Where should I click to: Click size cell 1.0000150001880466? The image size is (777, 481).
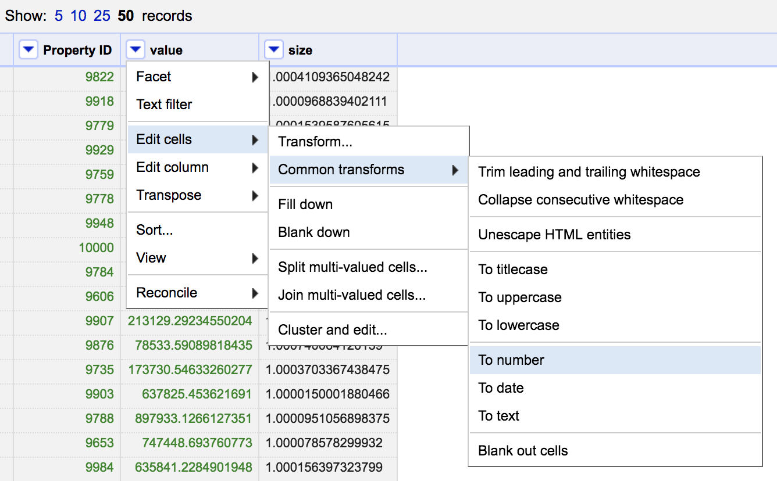328,394
